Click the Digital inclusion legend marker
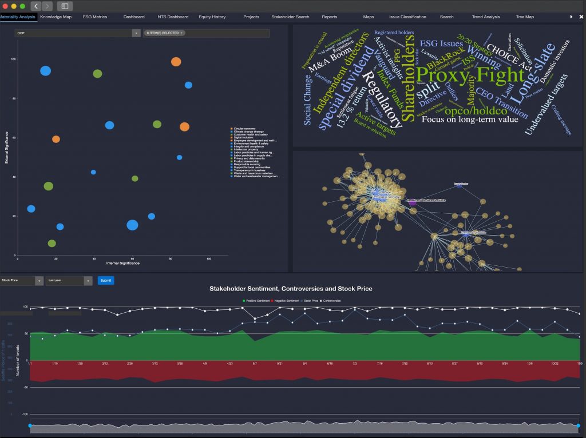Screen dimensions: 586x438 [231, 137]
